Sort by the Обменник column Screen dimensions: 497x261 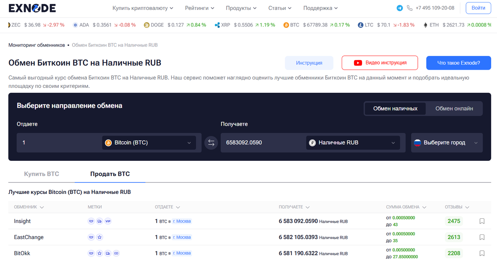[x=29, y=207]
